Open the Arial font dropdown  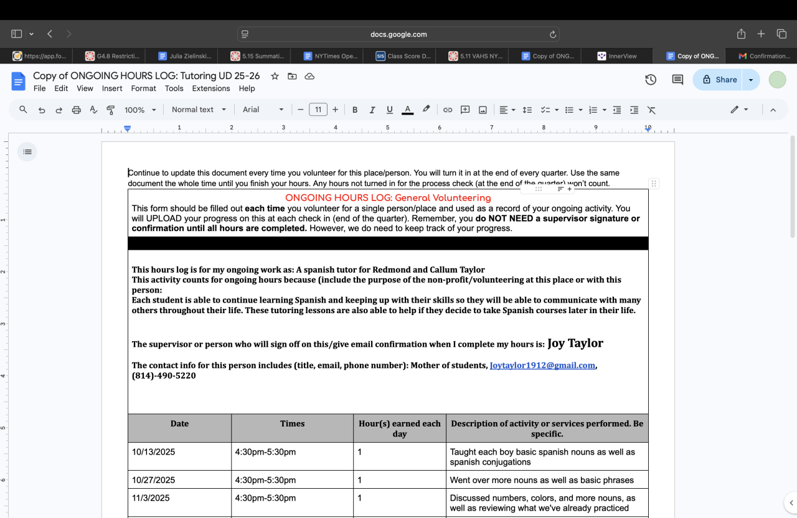[263, 110]
